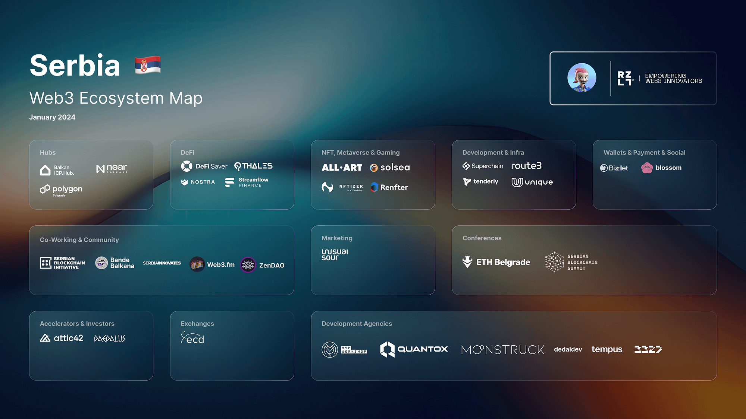Image resolution: width=746 pixels, height=419 pixels.
Task: Select the Thales logo
Action: click(x=253, y=166)
